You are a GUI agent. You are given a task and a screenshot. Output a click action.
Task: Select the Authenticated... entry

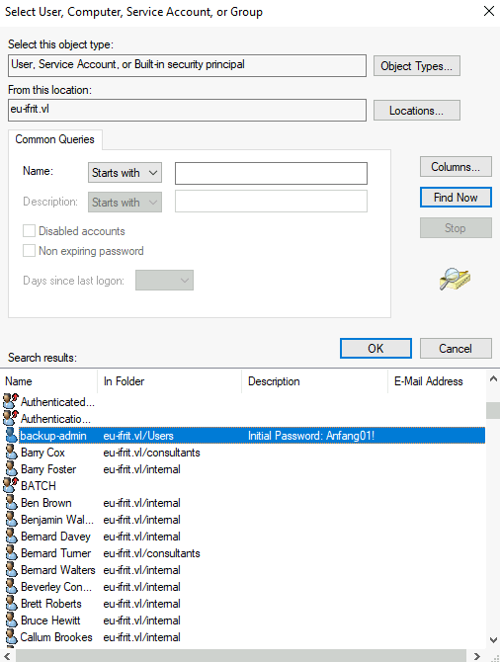[243, 401]
